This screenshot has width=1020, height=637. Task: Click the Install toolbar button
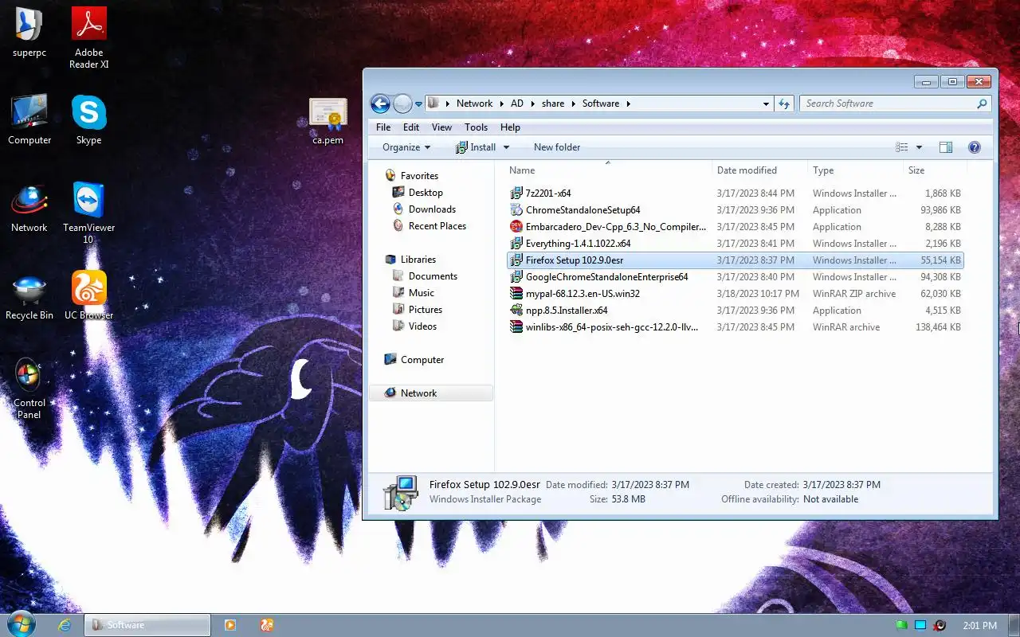[x=476, y=147]
